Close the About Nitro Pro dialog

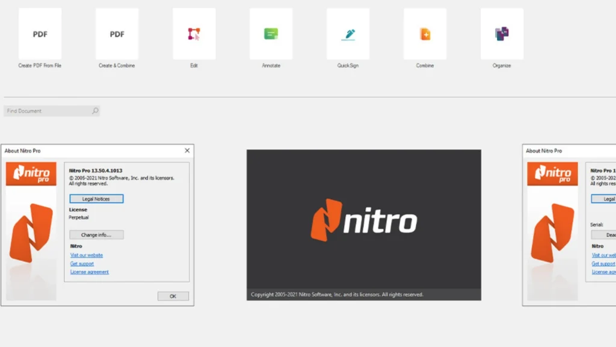[x=186, y=150]
